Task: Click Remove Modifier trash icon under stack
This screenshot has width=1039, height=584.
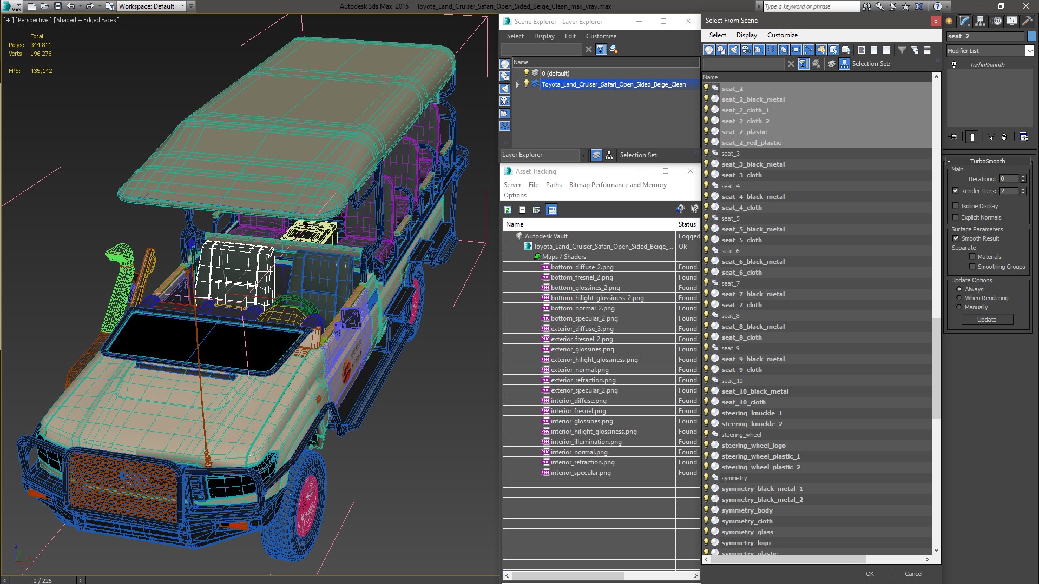Action: pyautogui.click(x=1004, y=137)
